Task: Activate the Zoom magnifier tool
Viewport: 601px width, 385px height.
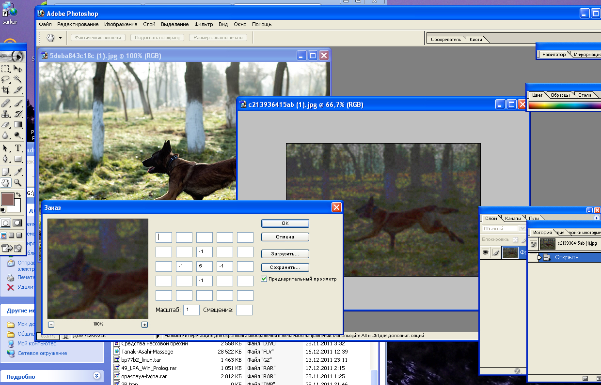Action: pos(18,182)
